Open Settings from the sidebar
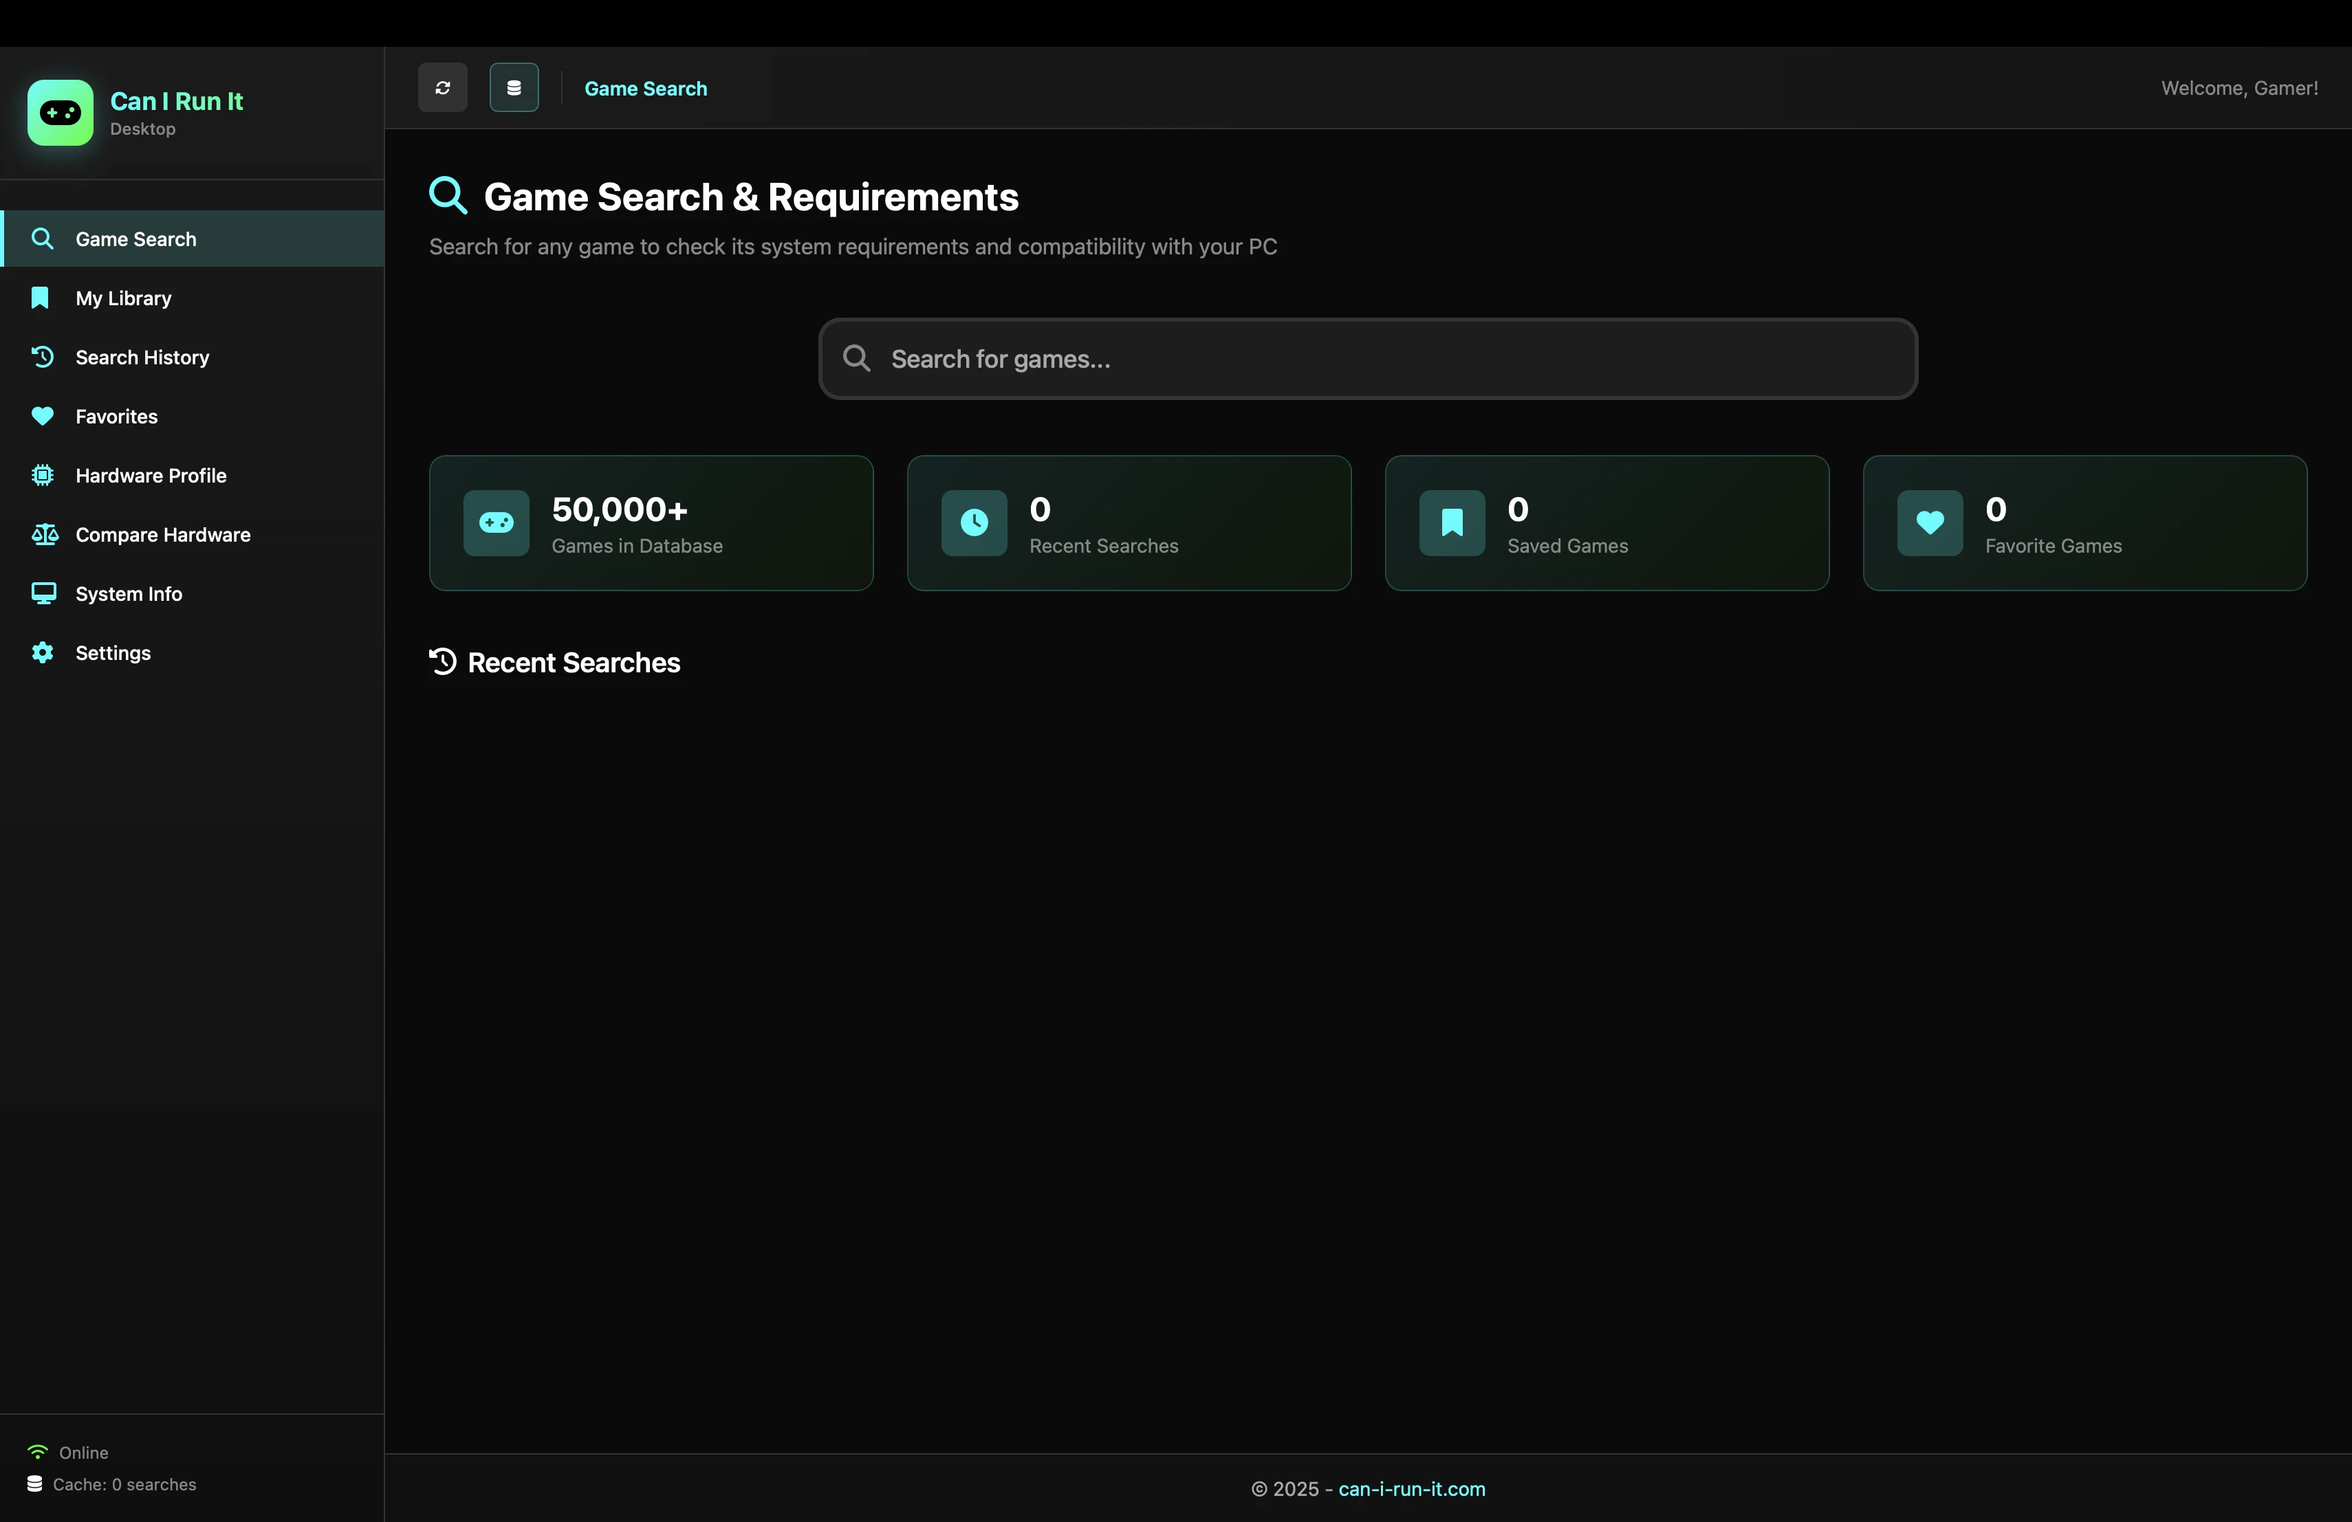Image resolution: width=2352 pixels, height=1522 pixels. pyautogui.click(x=193, y=653)
